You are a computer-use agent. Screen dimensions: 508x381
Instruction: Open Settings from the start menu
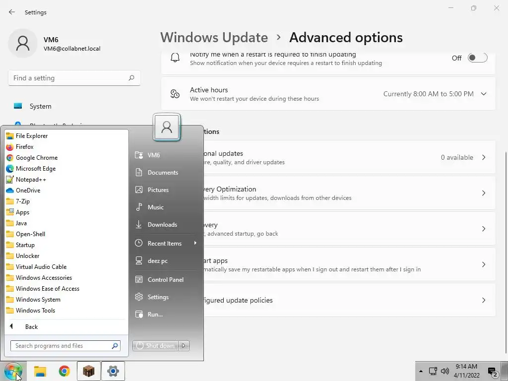tap(166, 297)
